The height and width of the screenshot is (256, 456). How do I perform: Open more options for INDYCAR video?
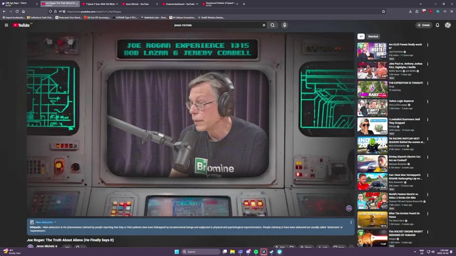(x=427, y=139)
